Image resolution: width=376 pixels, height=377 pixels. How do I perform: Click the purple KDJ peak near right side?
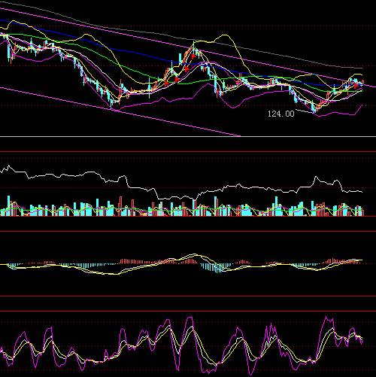[x=326, y=318]
